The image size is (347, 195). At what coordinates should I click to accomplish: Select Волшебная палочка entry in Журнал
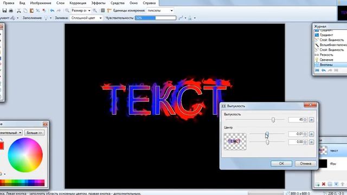point(331,45)
